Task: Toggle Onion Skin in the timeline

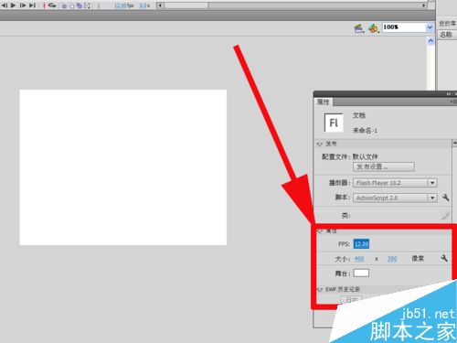Action: tap(64, 5)
